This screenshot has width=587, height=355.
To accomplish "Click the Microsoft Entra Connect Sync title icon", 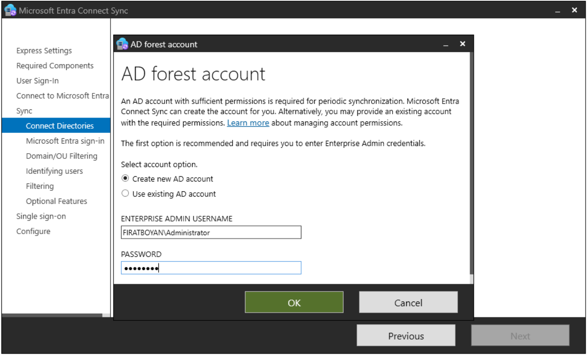I will click(x=11, y=10).
